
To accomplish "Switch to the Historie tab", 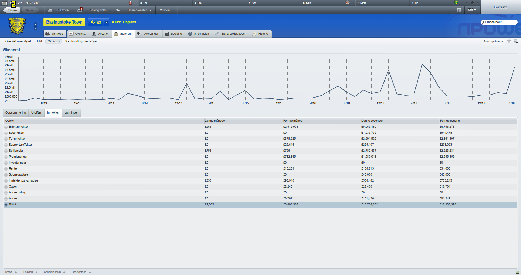I will coord(260,34).
